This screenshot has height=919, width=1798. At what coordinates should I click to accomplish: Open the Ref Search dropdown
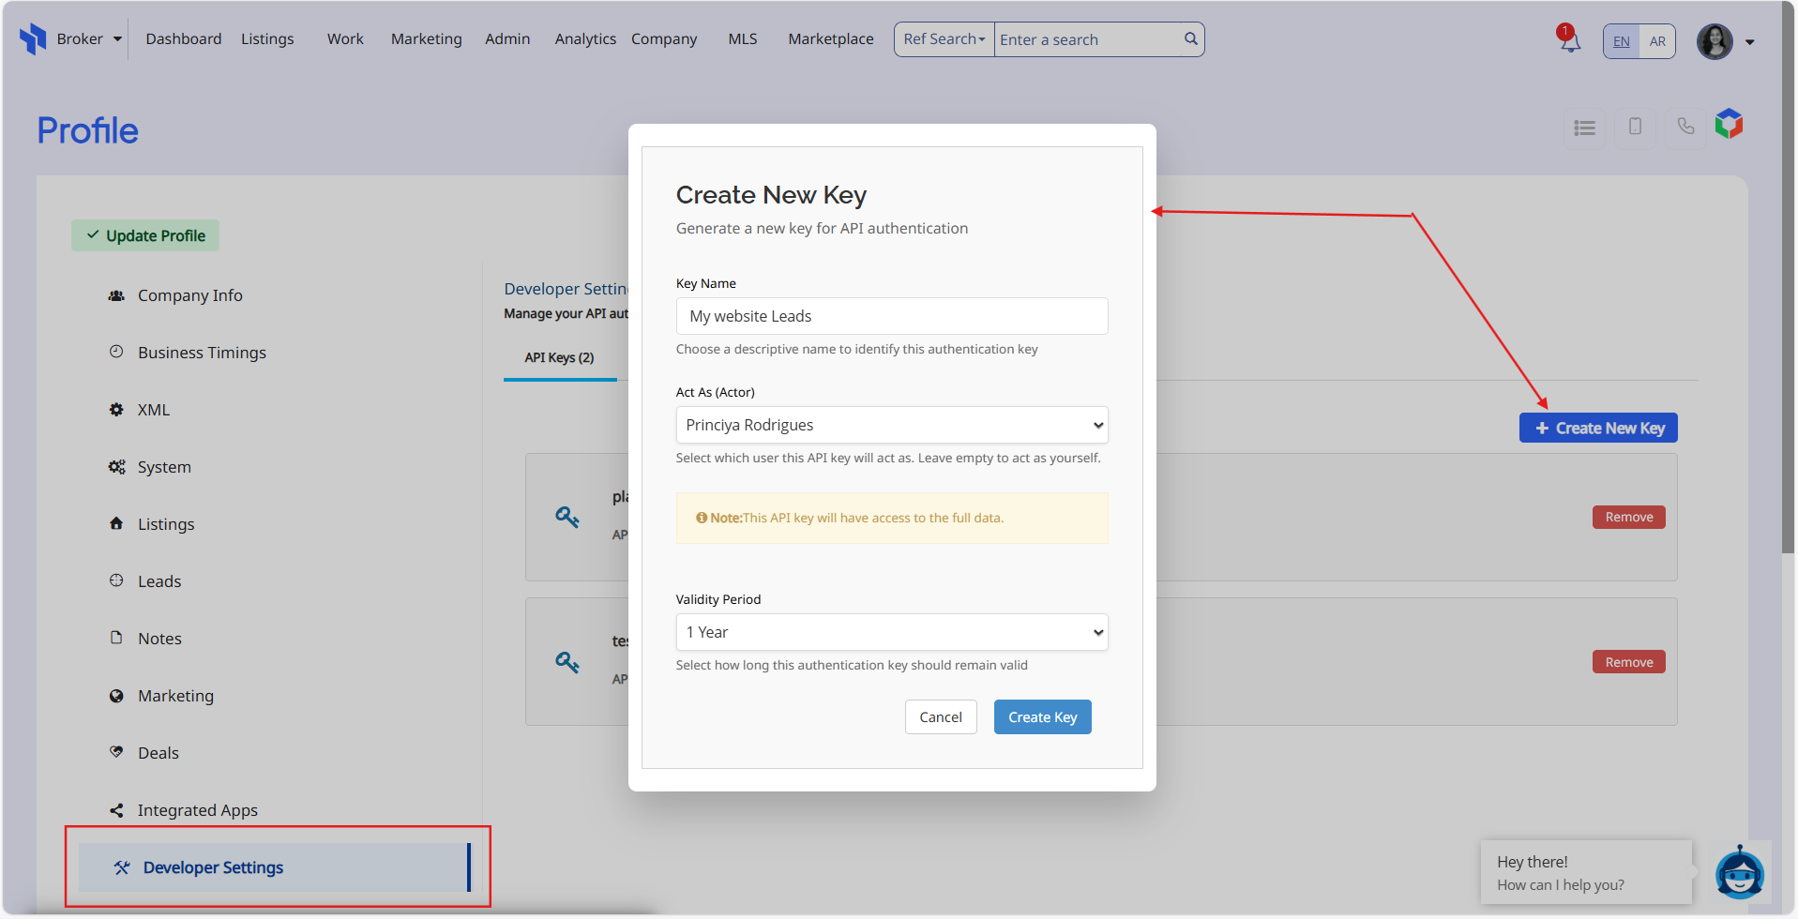click(x=944, y=39)
